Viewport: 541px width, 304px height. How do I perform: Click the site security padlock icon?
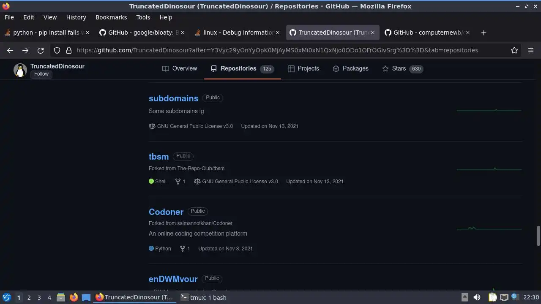pyautogui.click(x=69, y=50)
